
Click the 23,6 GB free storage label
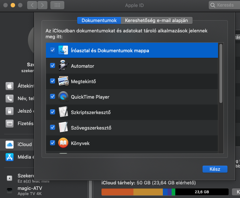click(x=202, y=192)
